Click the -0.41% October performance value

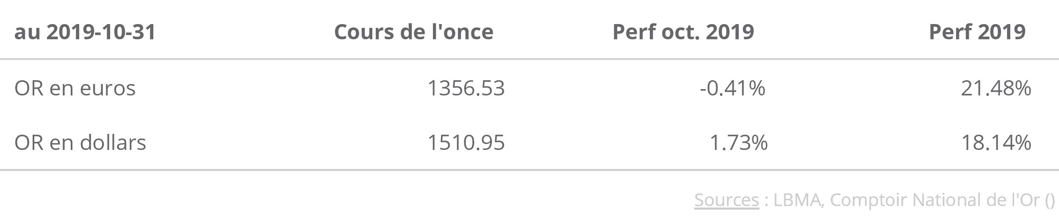coord(732,88)
